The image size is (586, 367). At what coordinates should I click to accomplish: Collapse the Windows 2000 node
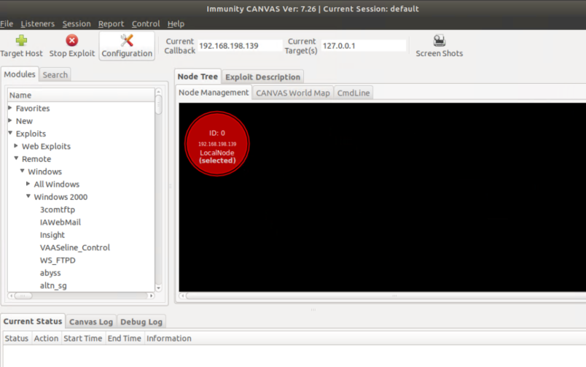click(x=28, y=196)
